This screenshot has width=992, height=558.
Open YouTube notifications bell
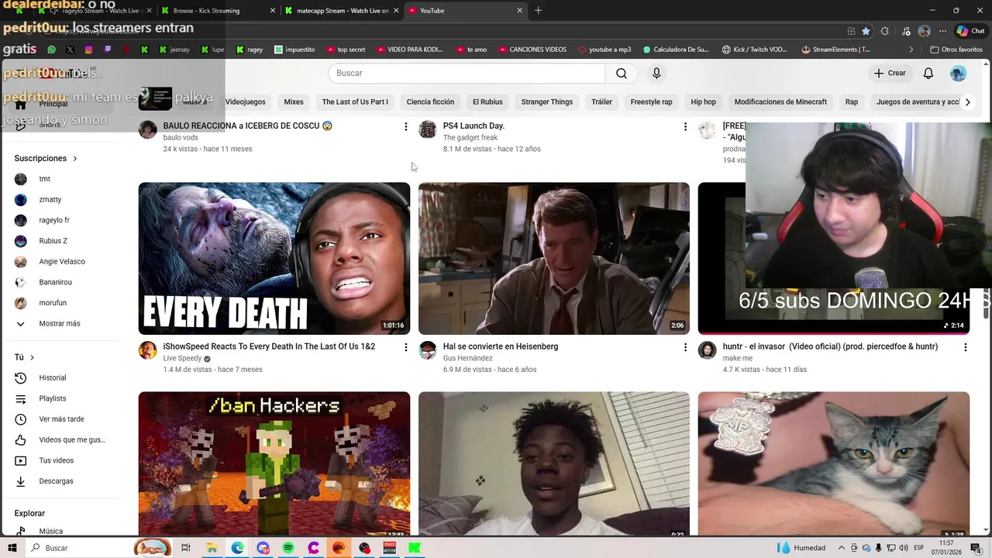pyautogui.click(x=928, y=73)
